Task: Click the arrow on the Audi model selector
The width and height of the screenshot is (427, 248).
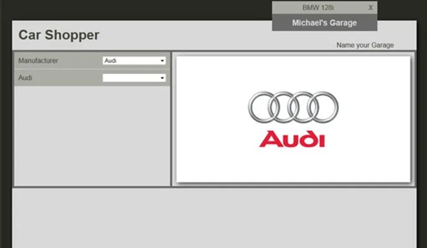Action: 163,78
